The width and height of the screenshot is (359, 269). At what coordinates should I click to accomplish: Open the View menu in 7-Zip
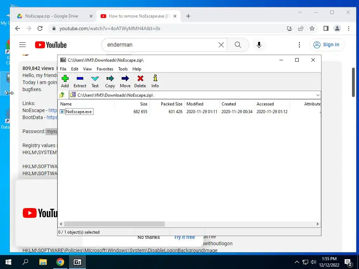click(x=87, y=69)
